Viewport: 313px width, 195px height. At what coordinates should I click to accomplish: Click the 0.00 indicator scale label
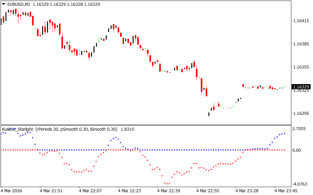tap(297, 150)
